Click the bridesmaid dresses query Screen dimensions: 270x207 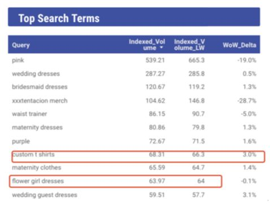coord(40,87)
